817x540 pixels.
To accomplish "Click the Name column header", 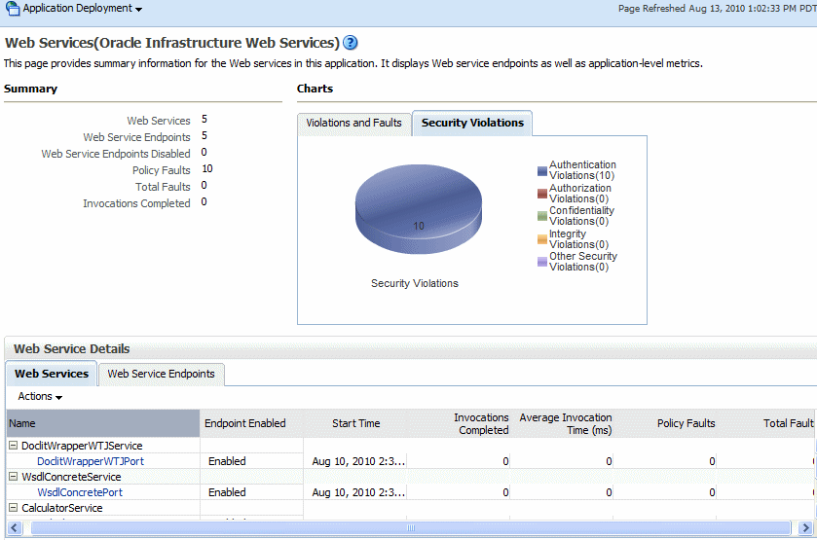I will (x=103, y=423).
